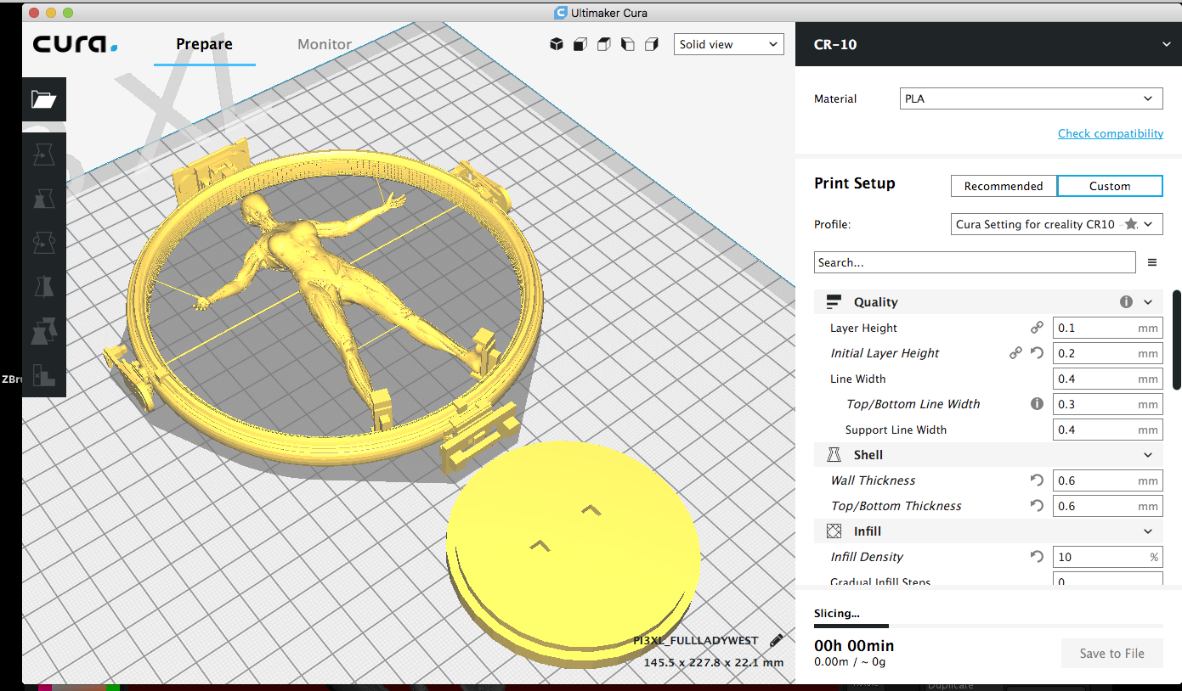
Task: Select the Mirror tool in left toolbar
Action: tap(43, 287)
